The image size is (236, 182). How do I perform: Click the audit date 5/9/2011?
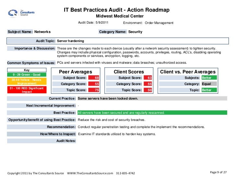tap(102, 23)
